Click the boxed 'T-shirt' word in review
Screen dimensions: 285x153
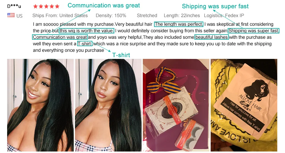coord(85,44)
